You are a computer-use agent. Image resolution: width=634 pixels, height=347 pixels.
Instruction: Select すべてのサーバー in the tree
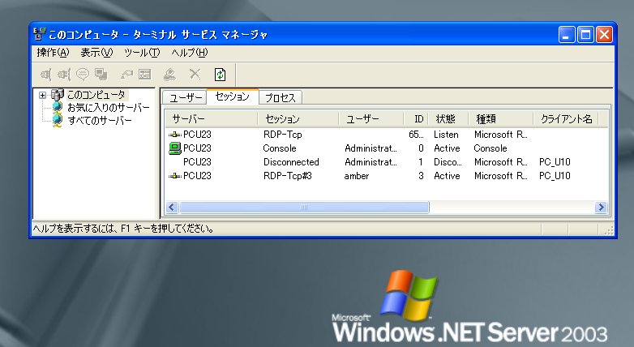(x=100, y=121)
